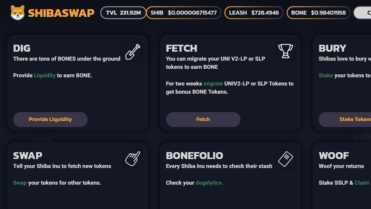Select the BONE price pill
This screenshot has width=371, height=209.
pos(319,13)
